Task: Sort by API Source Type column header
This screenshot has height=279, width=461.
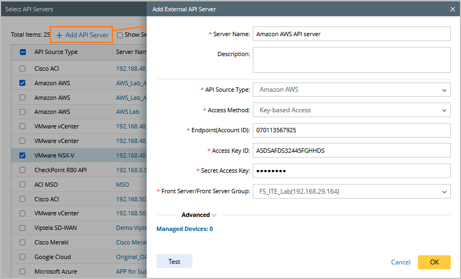Action: (x=56, y=52)
